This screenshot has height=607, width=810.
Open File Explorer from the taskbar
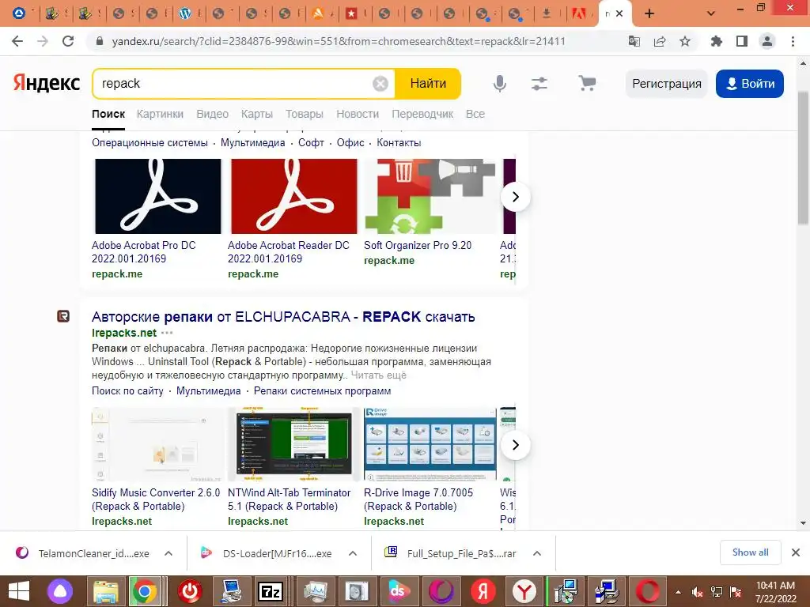(105, 591)
